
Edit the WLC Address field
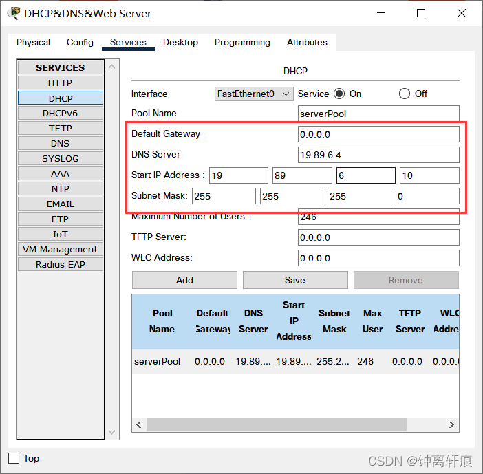click(378, 258)
